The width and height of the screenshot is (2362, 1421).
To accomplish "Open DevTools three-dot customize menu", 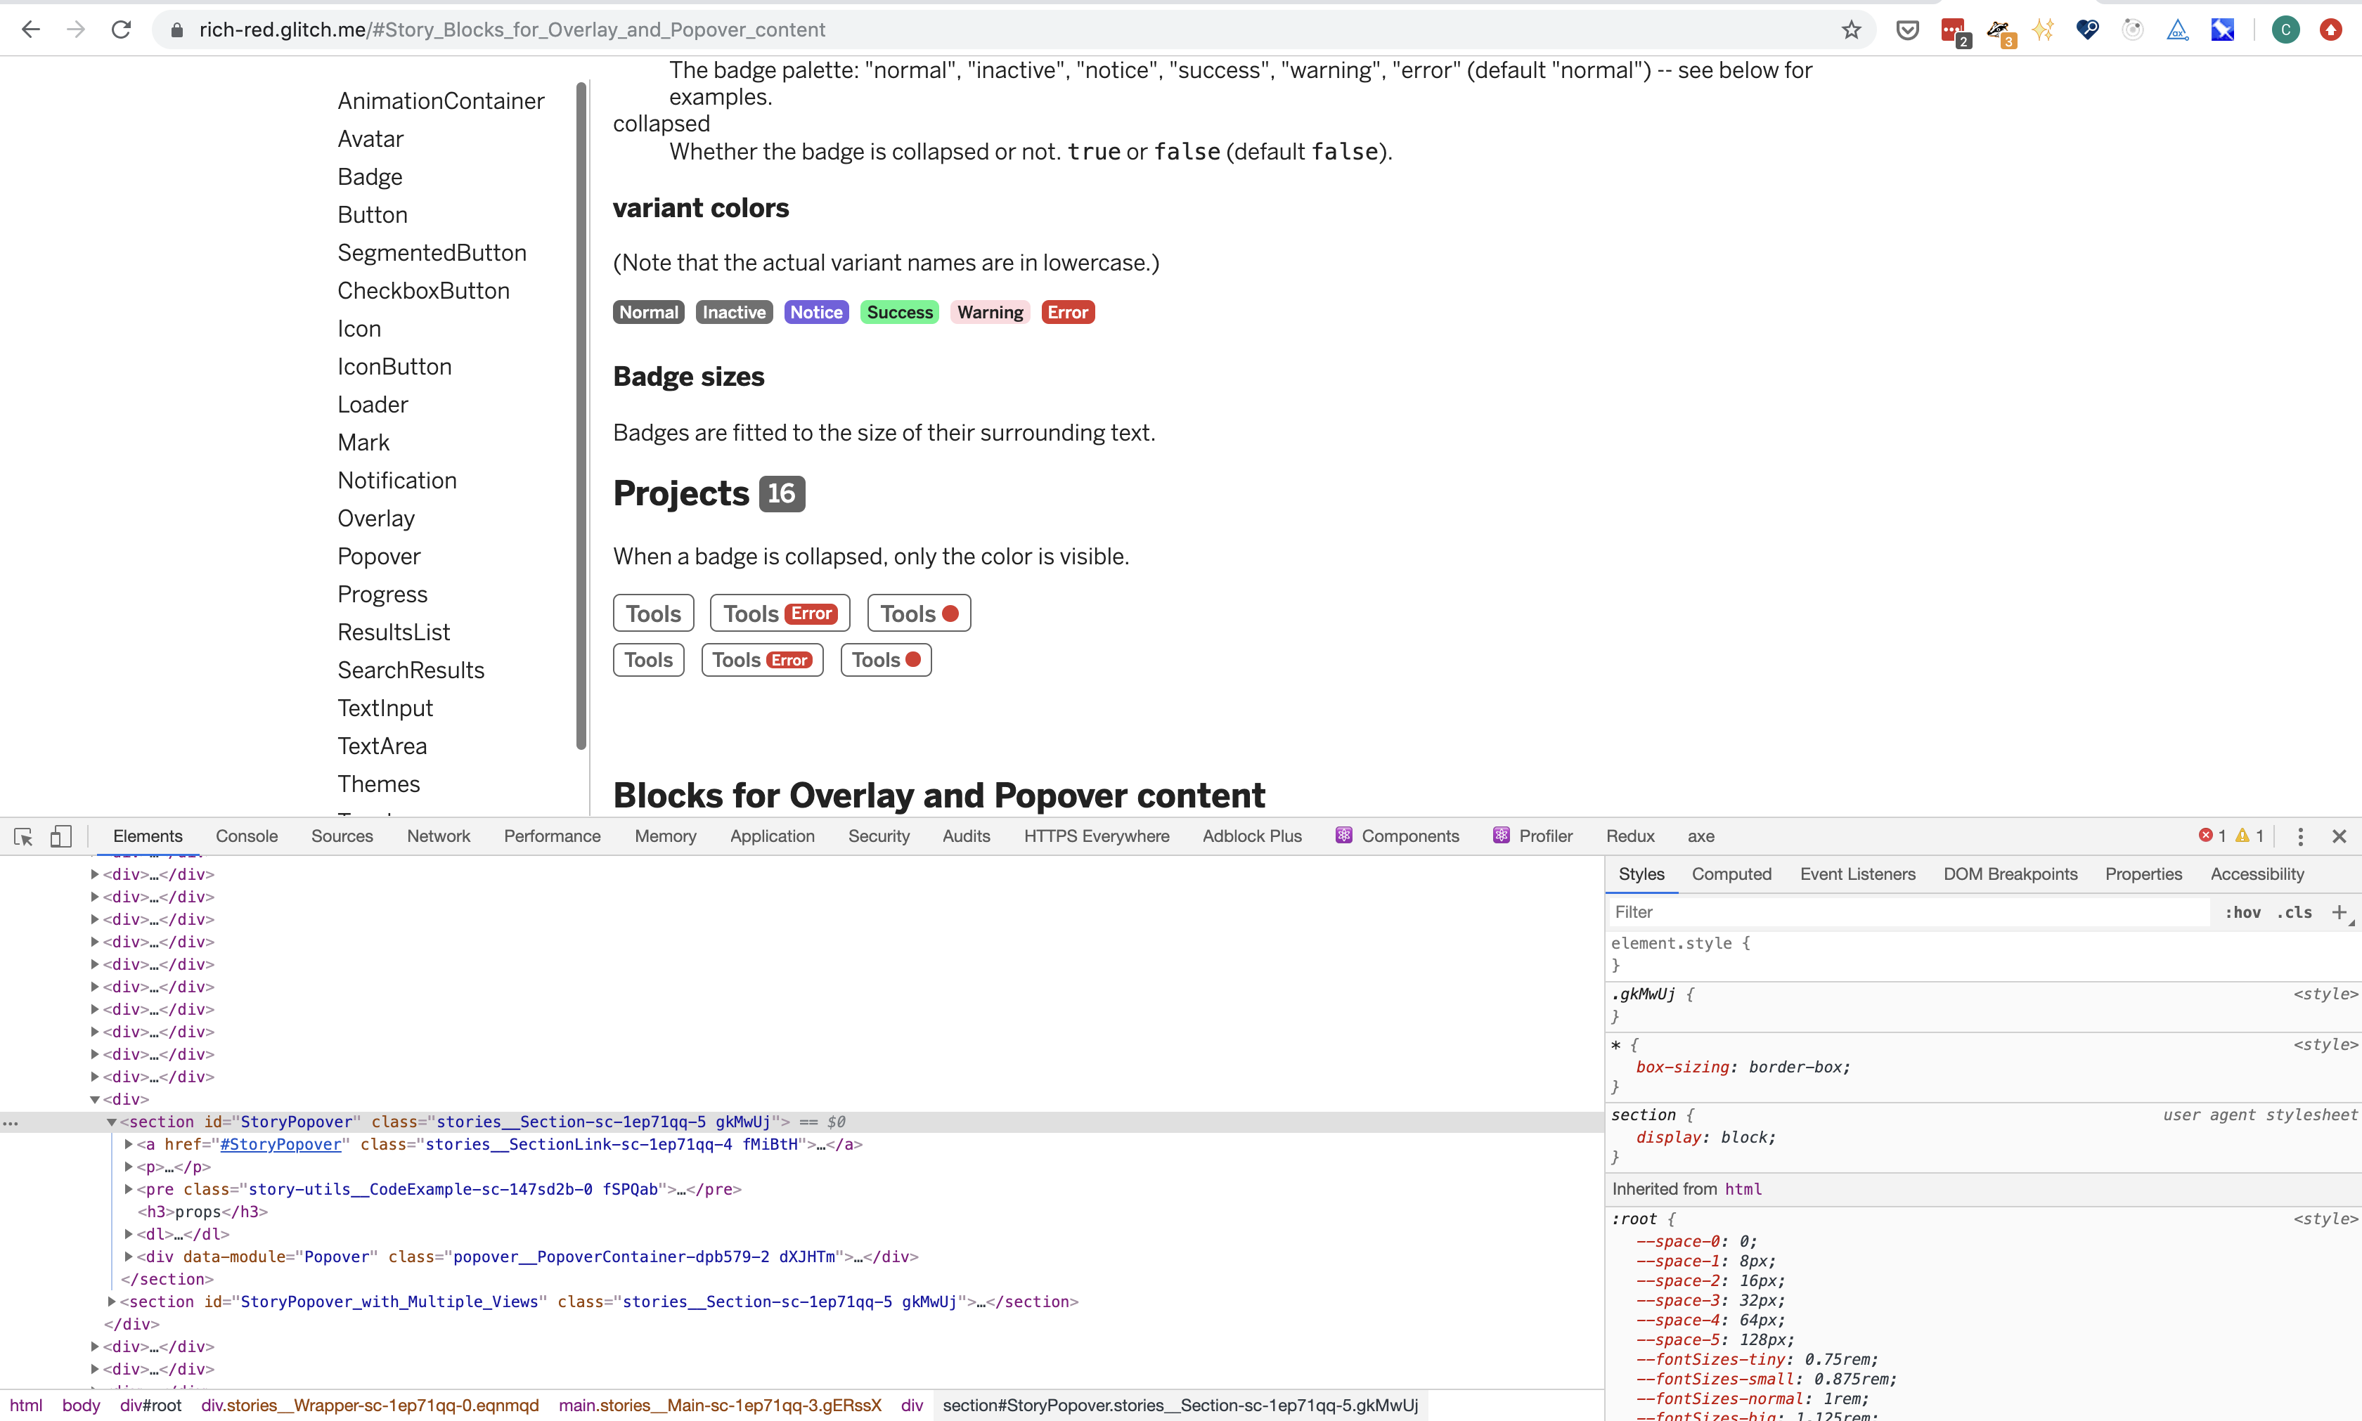I will click(2299, 836).
